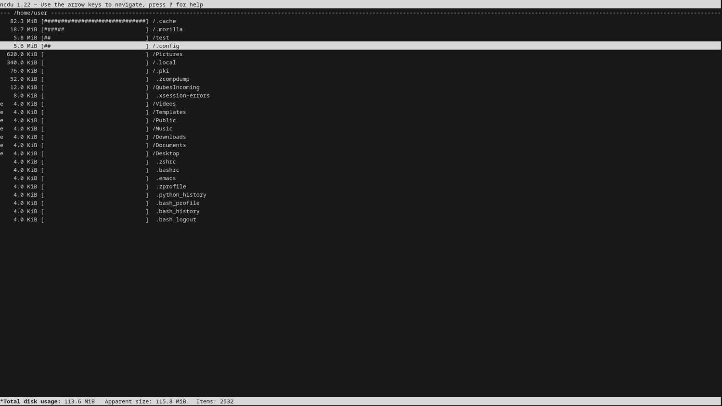Screen dimensions: 722x406
Task: Click the .python_history file row
Action: click(x=361, y=195)
